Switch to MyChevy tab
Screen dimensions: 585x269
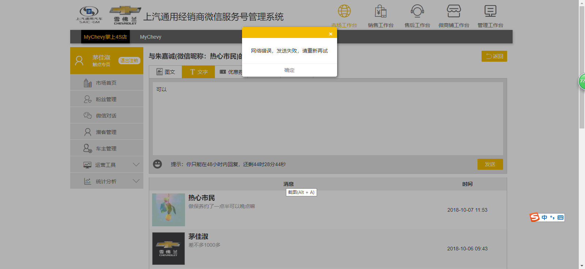coord(151,37)
